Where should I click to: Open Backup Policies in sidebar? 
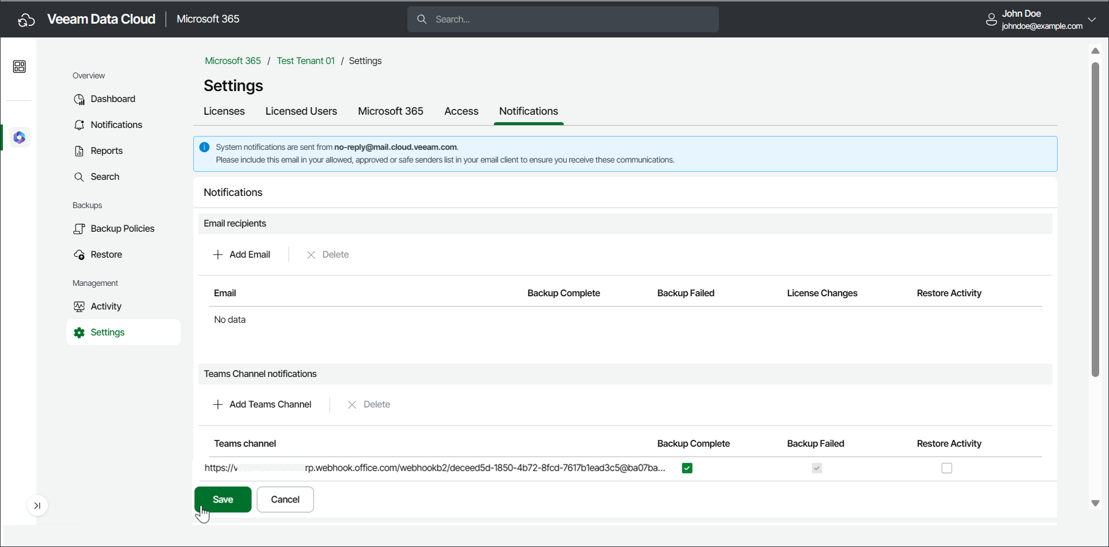pos(123,229)
